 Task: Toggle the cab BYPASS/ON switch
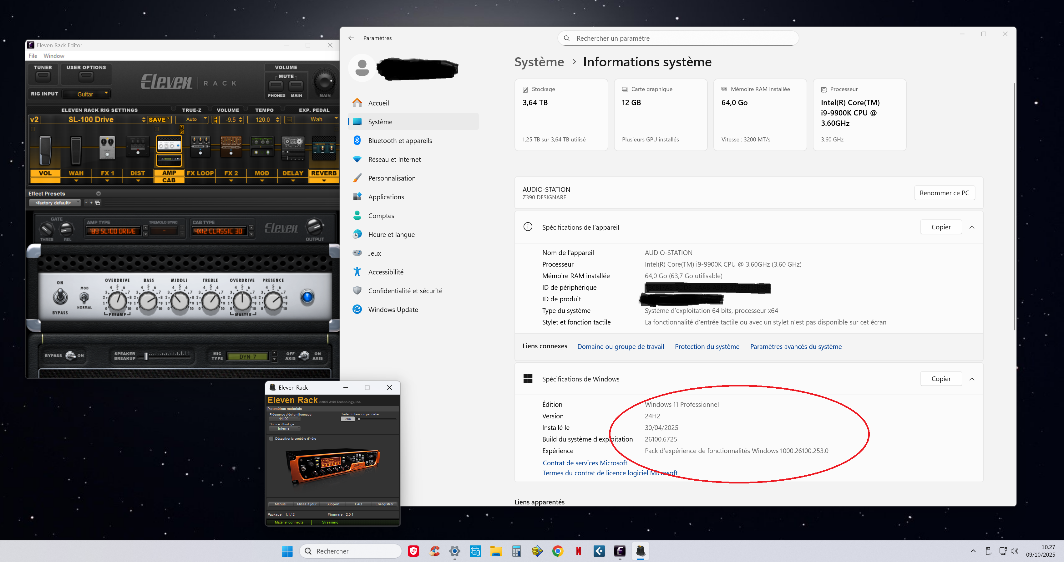click(x=71, y=355)
